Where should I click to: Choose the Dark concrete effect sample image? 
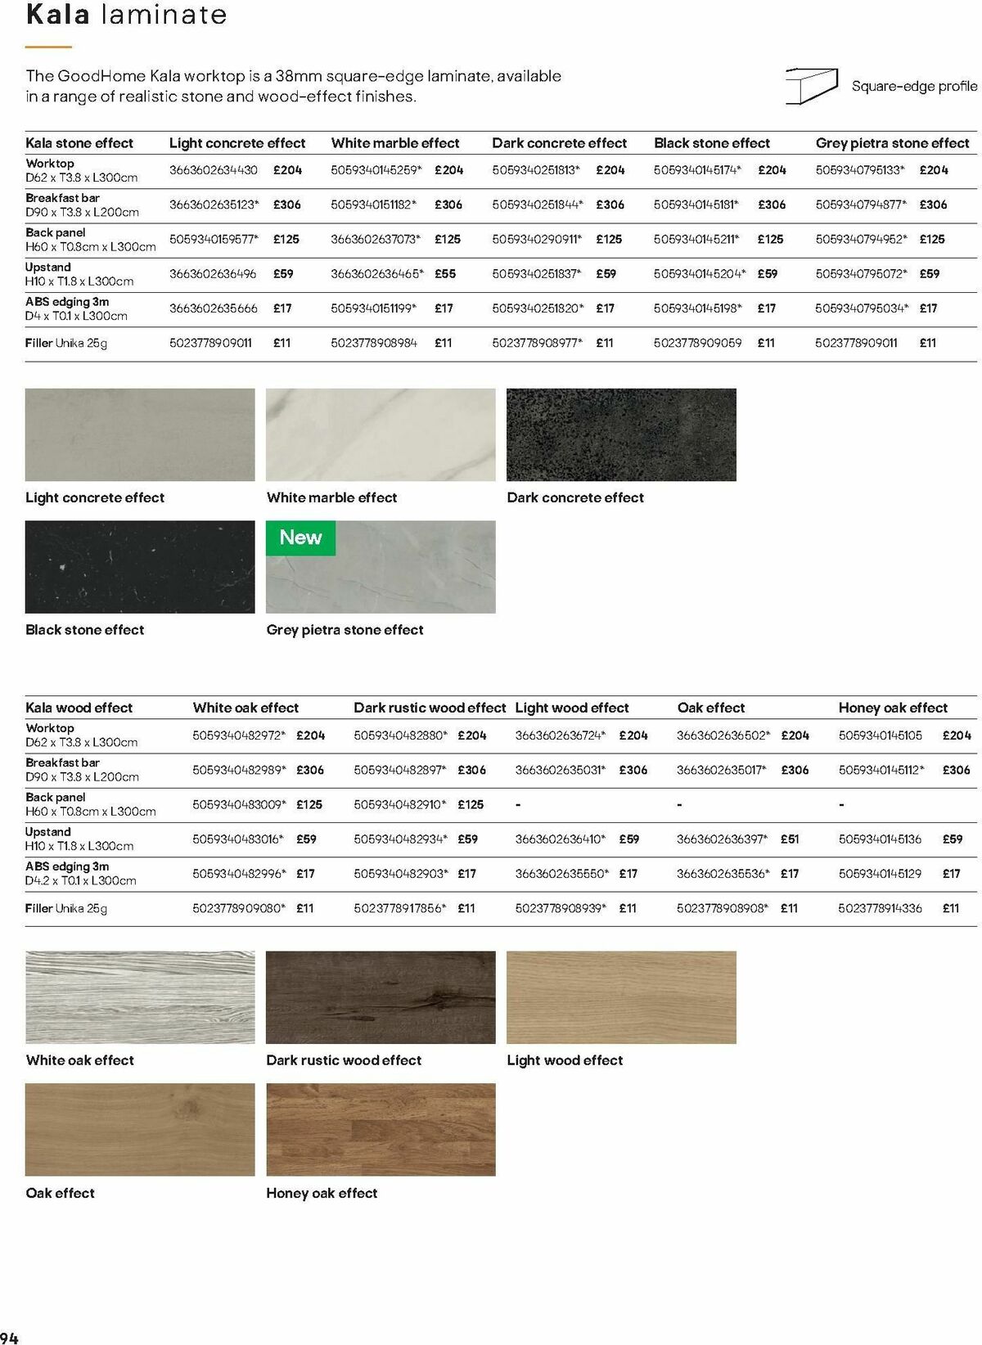[621, 434]
